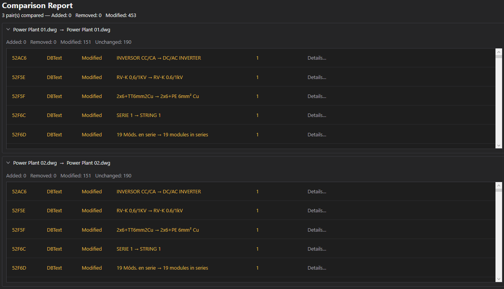Image resolution: width=504 pixels, height=289 pixels.
Task: Click scroll-down arrow in Power Plant 01 list
Action: point(499,145)
